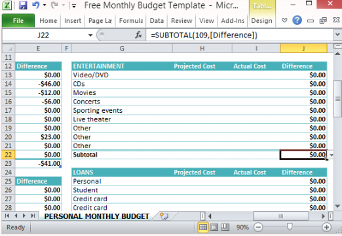Viewport: 342px width, 236px height.
Task: Switch to the Home ribbon tab
Action: (x=48, y=21)
